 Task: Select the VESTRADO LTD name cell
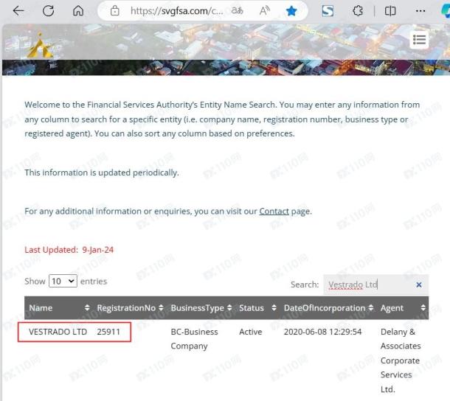(x=58, y=332)
